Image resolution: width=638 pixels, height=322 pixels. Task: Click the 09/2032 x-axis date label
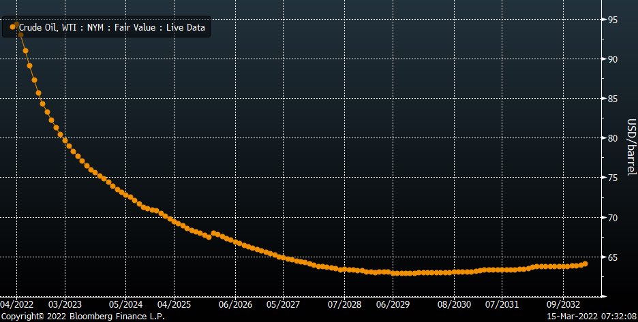click(x=563, y=304)
